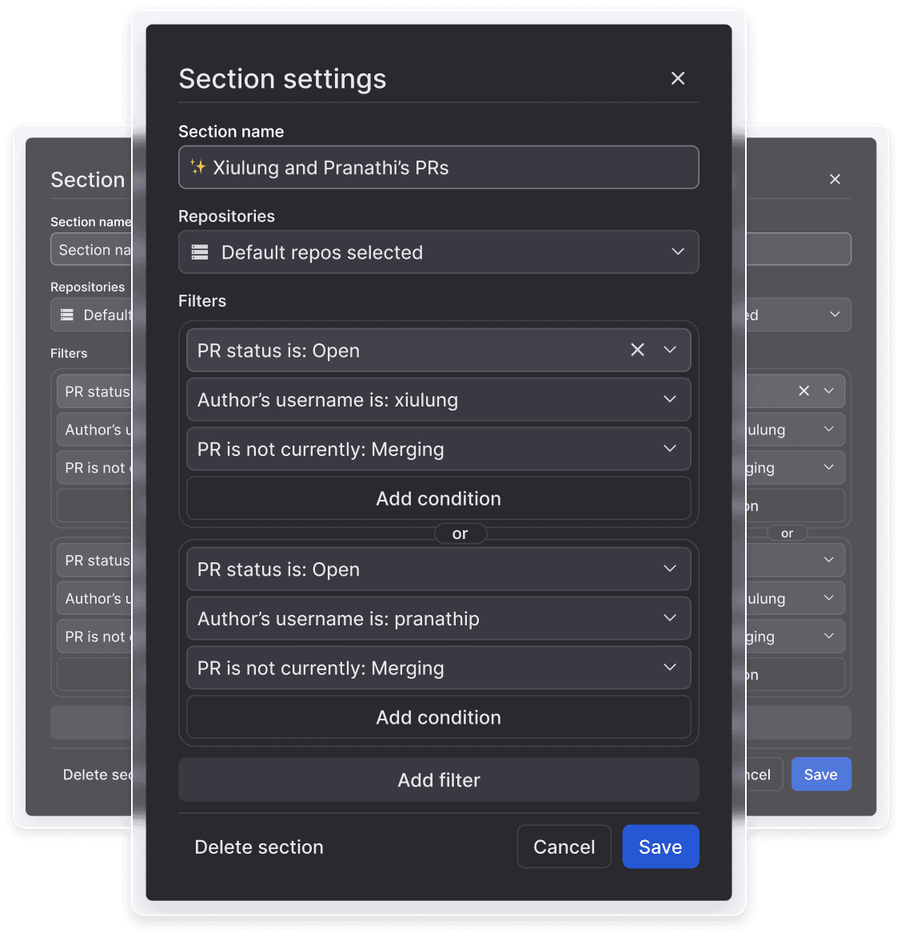Click the sparkle icon in Section name field
The width and height of the screenshot is (901, 936).
[200, 168]
